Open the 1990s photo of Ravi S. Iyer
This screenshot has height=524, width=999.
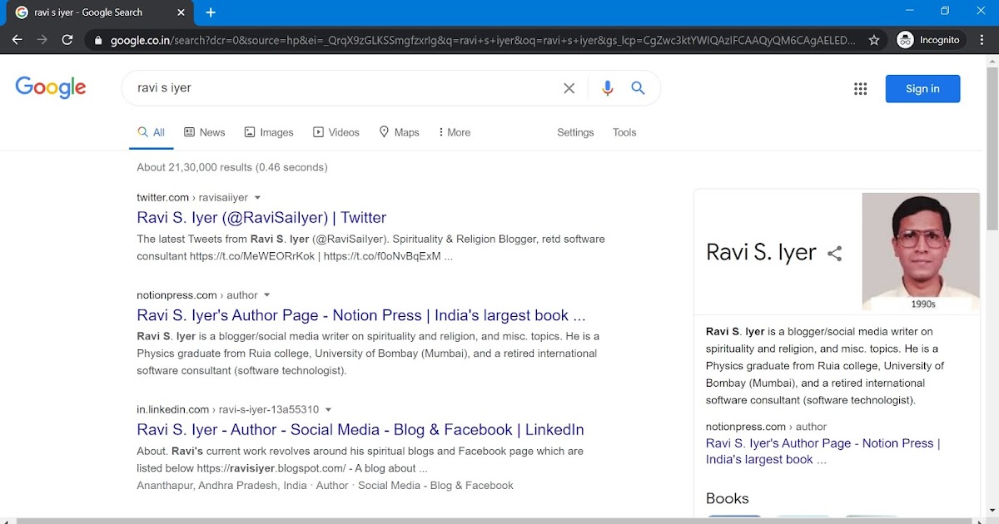pyautogui.click(x=921, y=250)
